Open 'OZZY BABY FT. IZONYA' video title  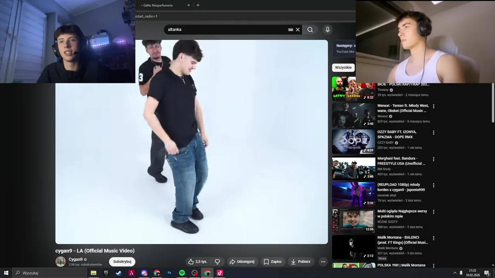397,134
